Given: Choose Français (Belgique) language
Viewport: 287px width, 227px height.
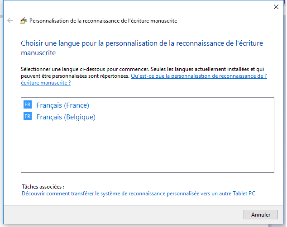Looking at the screenshot, I should point(66,117).
